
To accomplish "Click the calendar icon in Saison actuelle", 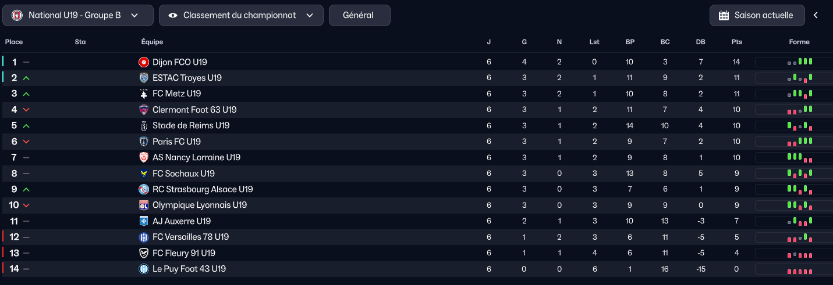I will coord(724,16).
